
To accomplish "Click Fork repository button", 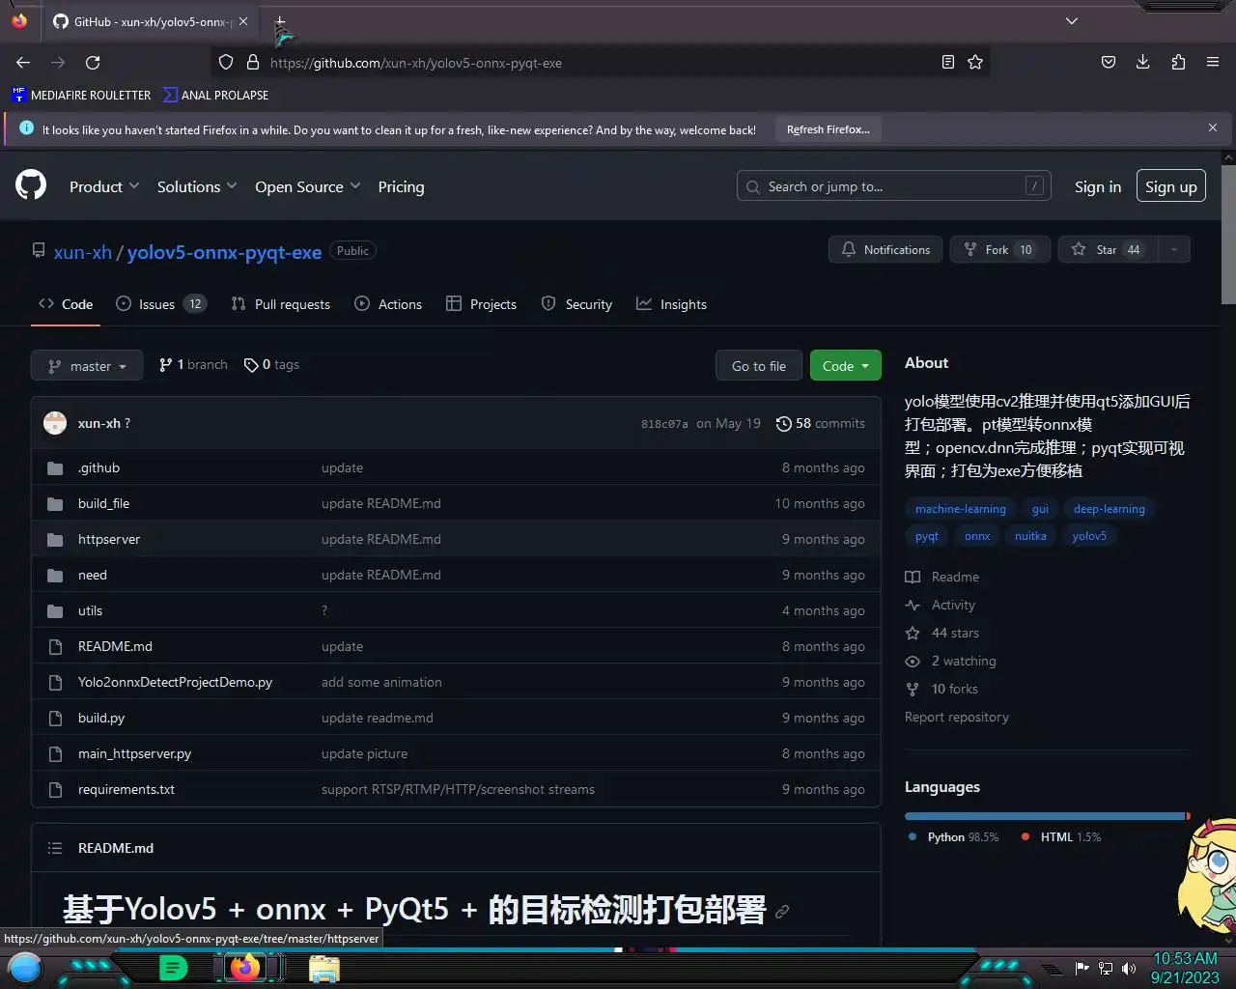I will click(x=998, y=249).
